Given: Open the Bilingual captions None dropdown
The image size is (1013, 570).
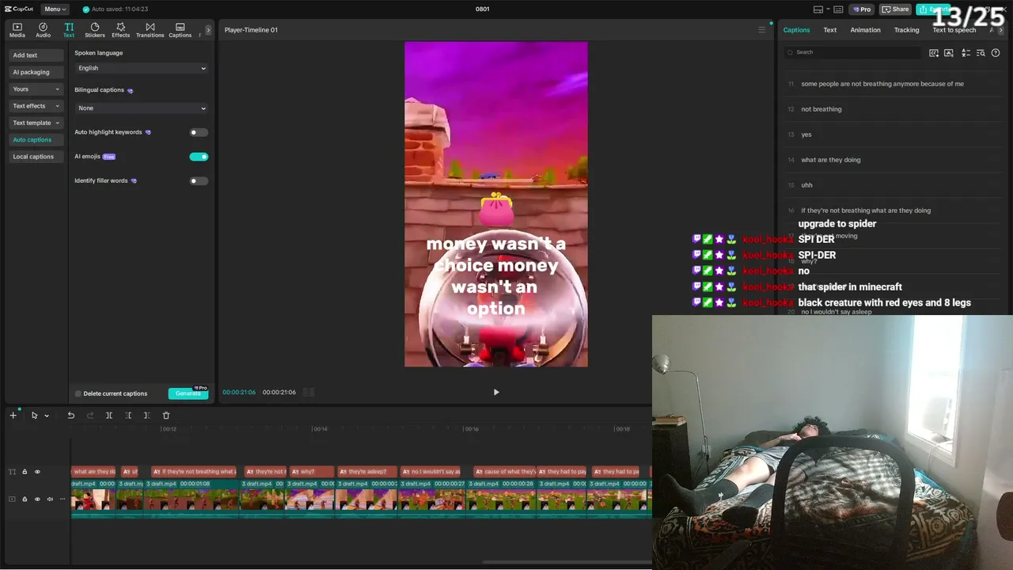Looking at the screenshot, I should click(x=142, y=108).
